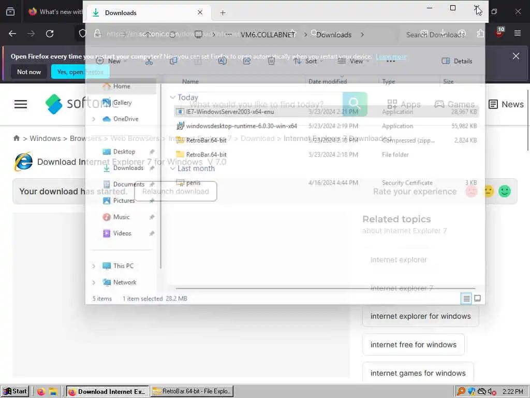Open the View dropdown in File Explorer
The width and height of the screenshot is (530, 398).
(354, 61)
